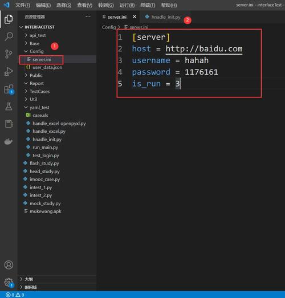Open the http://baidu.com link in editor
The width and height of the screenshot is (285, 298).
tap(204, 49)
